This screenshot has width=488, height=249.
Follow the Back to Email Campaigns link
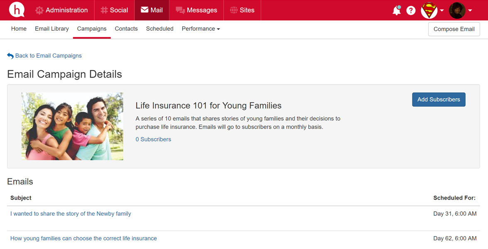(49, 56)
